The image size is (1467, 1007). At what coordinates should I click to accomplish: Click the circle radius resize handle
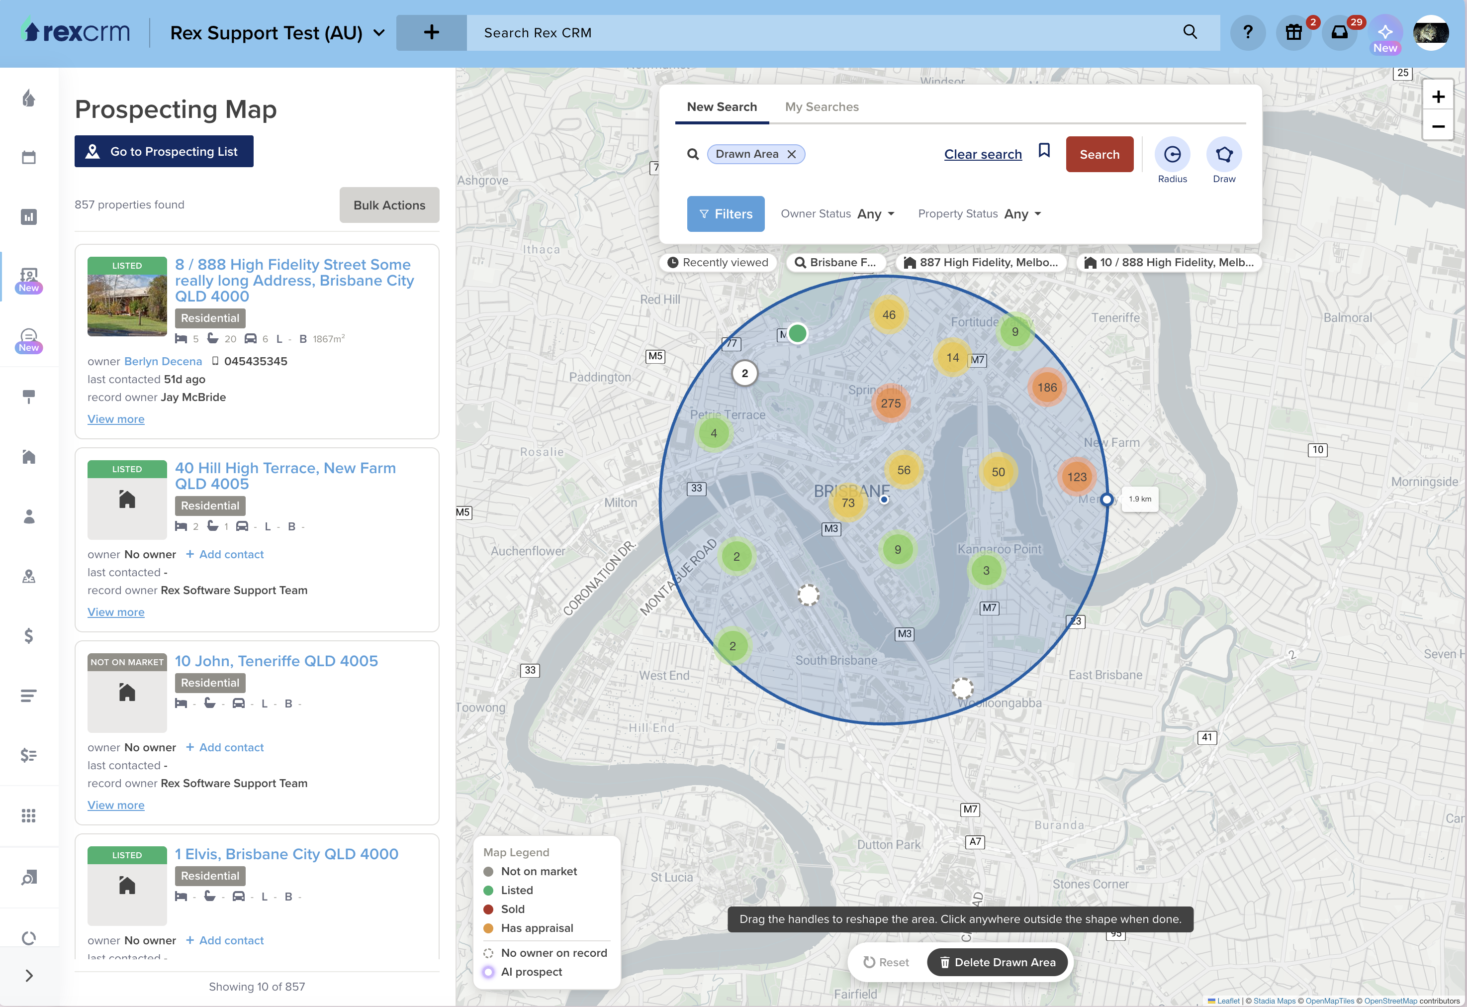coord(1106,500)
